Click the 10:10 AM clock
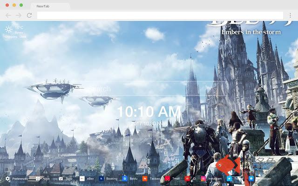The width and height of the screenshot is (298, 186). (149, 112)
